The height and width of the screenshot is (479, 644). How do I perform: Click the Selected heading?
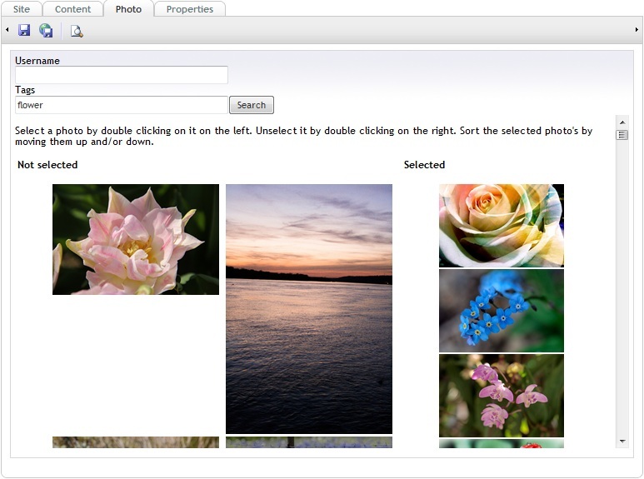(x=424, y=165)
